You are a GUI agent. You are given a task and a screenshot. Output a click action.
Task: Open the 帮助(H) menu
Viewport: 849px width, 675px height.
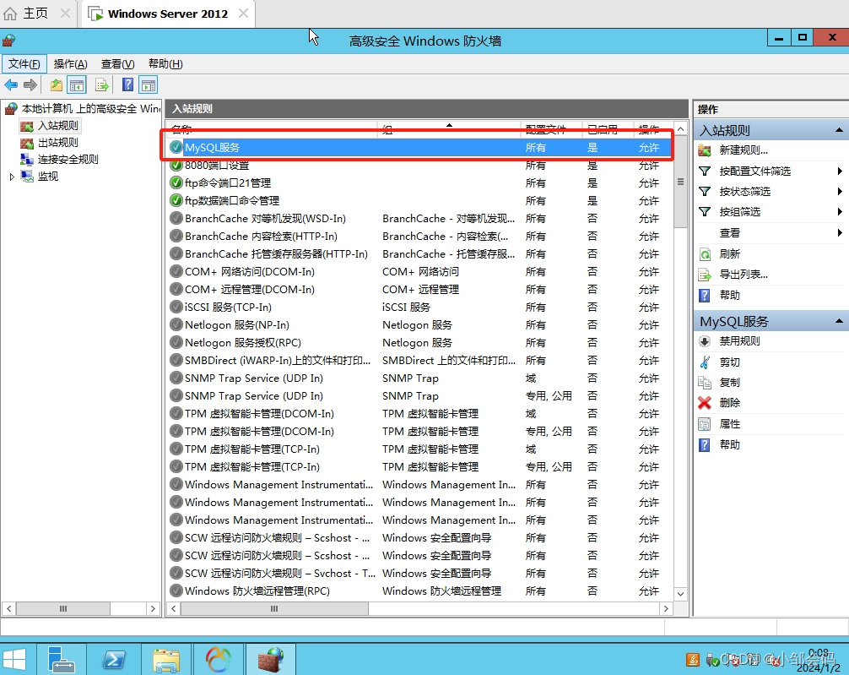165,64
